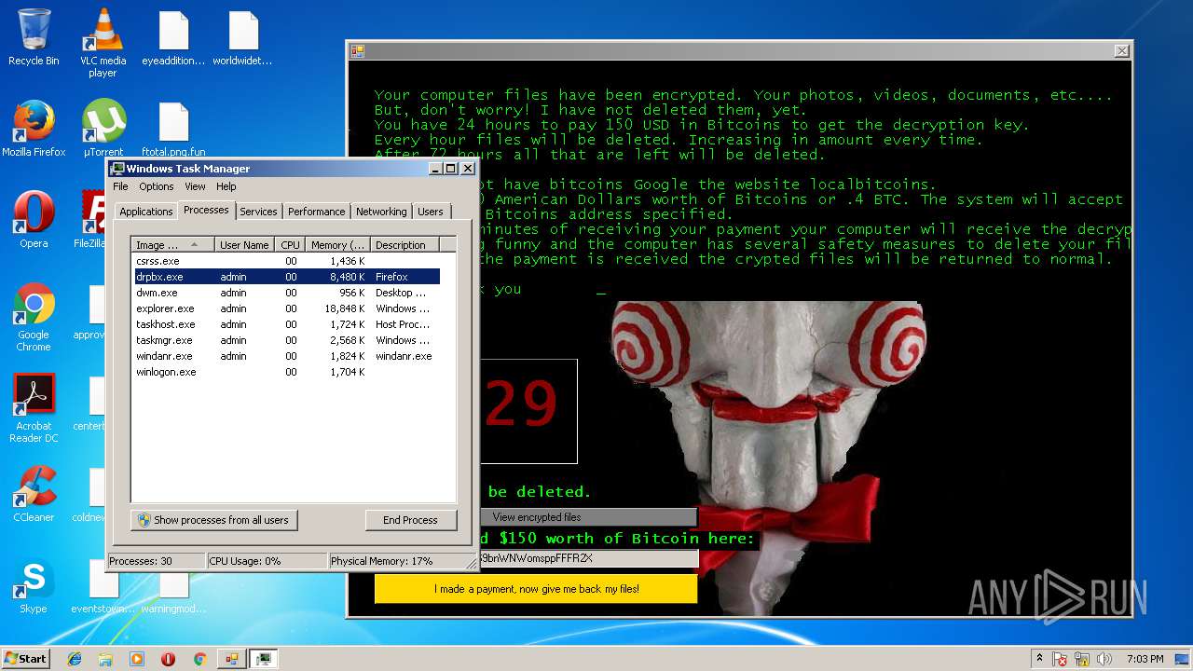This screenshot has width=1193, height=671.
Task: Open Internet Explorer from the taskbar
Action: pyautogui.click(x=75, y=659)
